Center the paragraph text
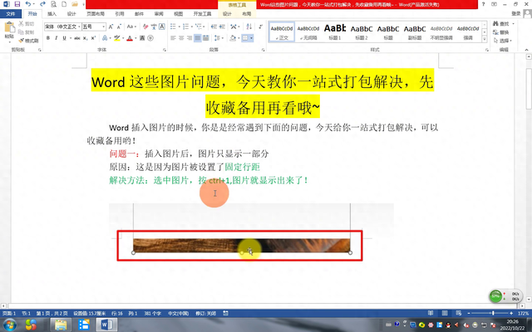 181,38
